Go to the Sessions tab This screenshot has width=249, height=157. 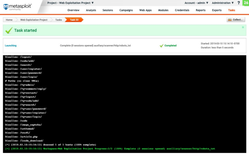(x=108, y=10)
